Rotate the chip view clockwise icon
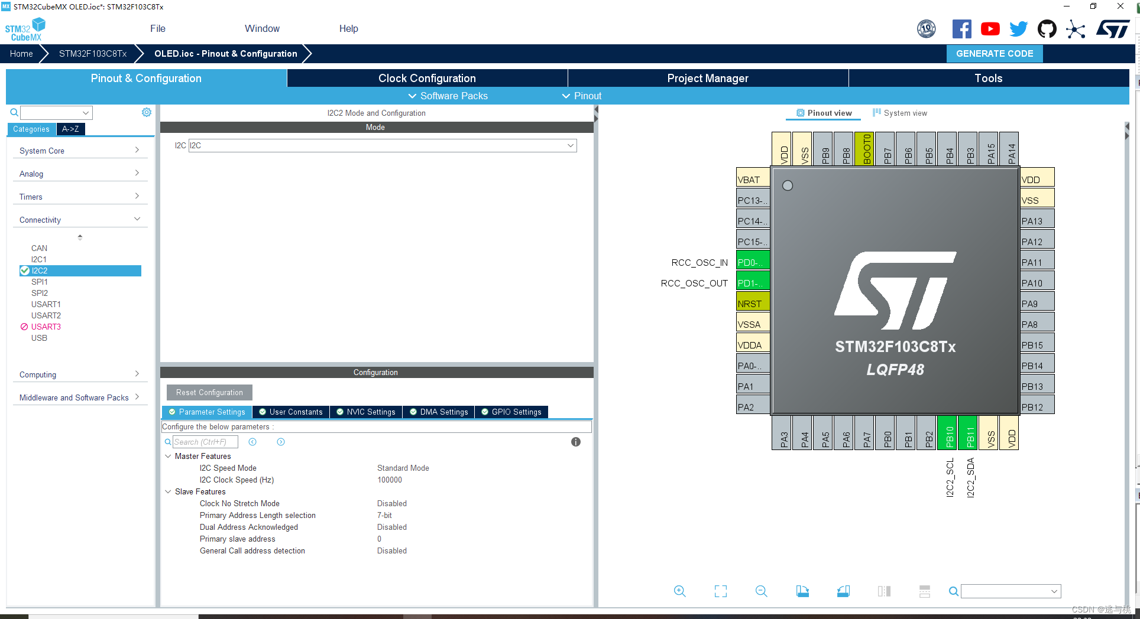Viewport: 1140px width, 619px height. click(802, 591)
